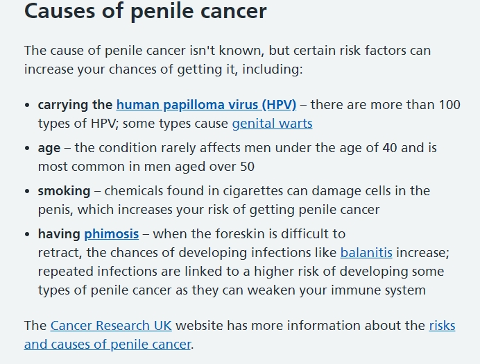This screenshot has width=480, height=364.
Task: Click the bold word 'having'
Action: [59, 234]
